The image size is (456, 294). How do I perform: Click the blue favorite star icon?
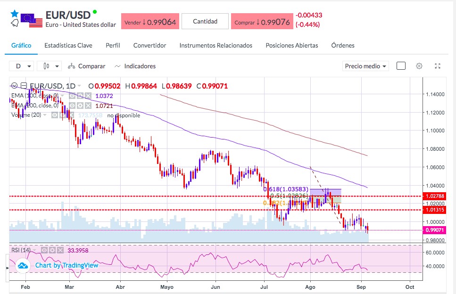(x=15, y=13)
